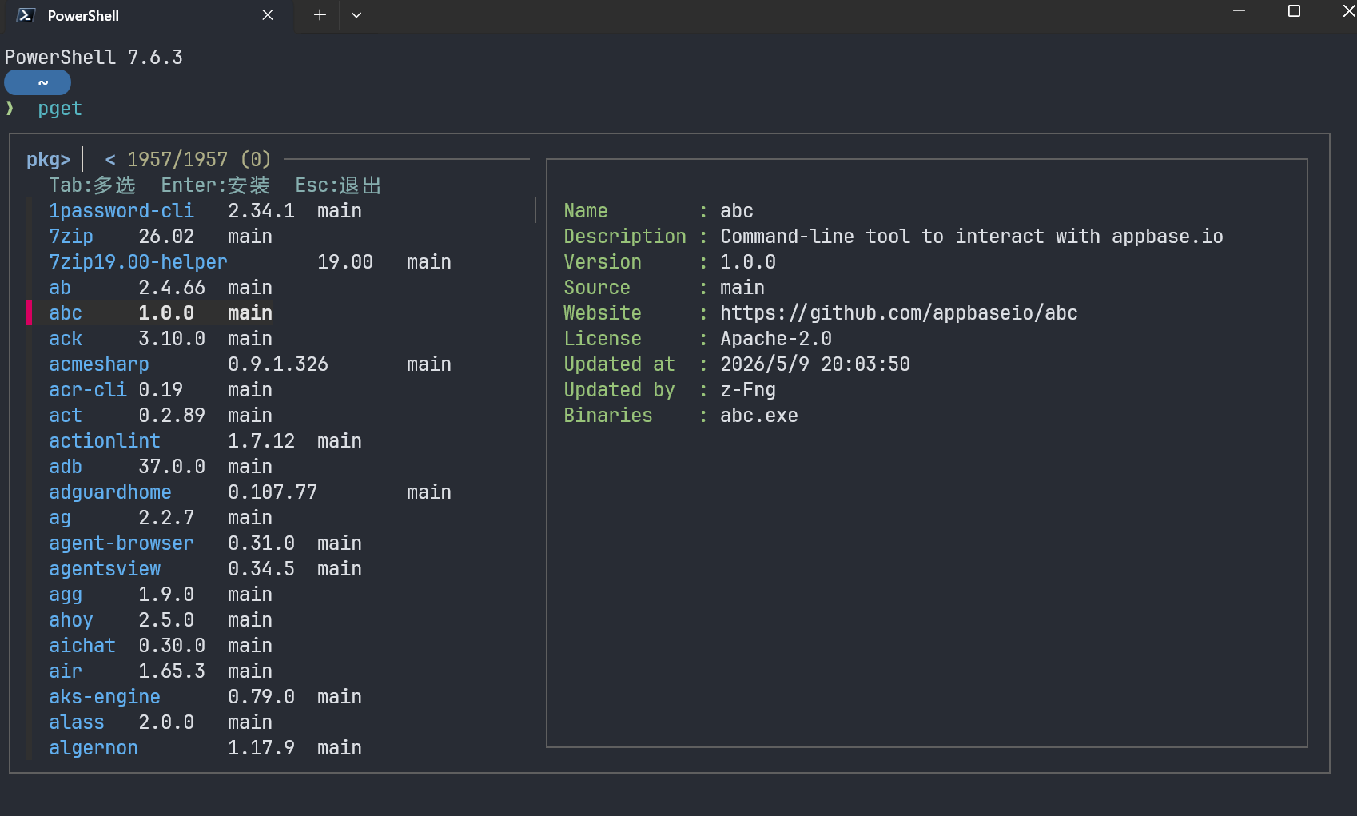The image size is (1357, 816).
Task: Open a new terminal tab
Action: pos(320,15)
